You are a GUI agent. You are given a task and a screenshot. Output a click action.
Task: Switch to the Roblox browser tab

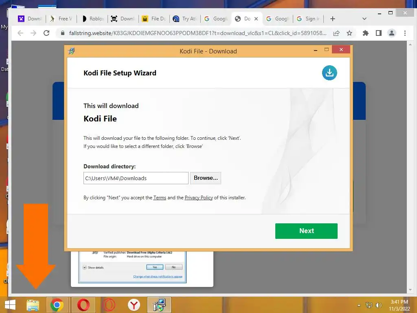[92, 19]
